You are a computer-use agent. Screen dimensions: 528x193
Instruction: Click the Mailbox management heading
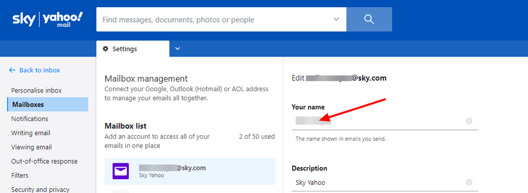coord(146,79)
